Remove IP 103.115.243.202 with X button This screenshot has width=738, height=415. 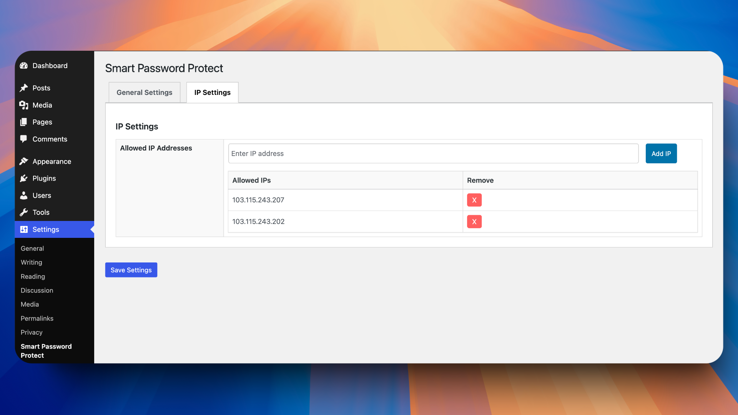coord(474,221)
